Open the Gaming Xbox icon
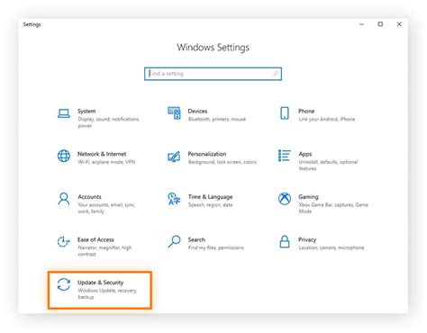427x333 pixels. coord(285,199)
